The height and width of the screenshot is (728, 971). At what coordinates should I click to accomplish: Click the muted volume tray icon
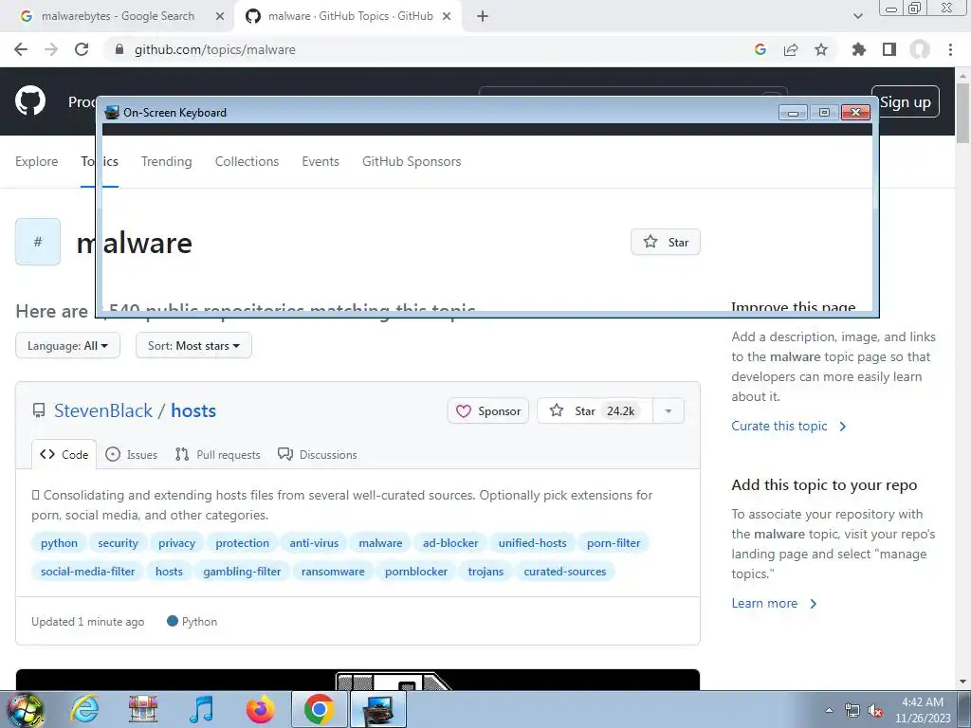click(875, 711)
